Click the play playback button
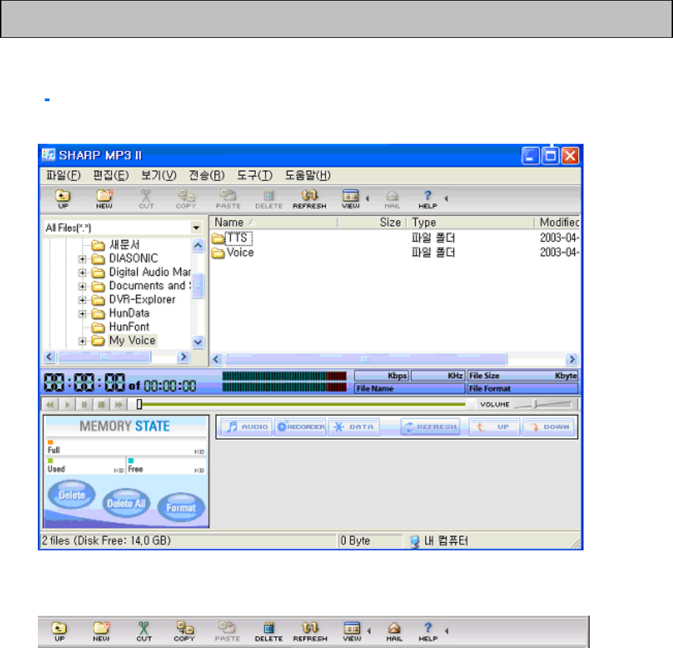The image size is (673, 648). (x=67, y=404)
